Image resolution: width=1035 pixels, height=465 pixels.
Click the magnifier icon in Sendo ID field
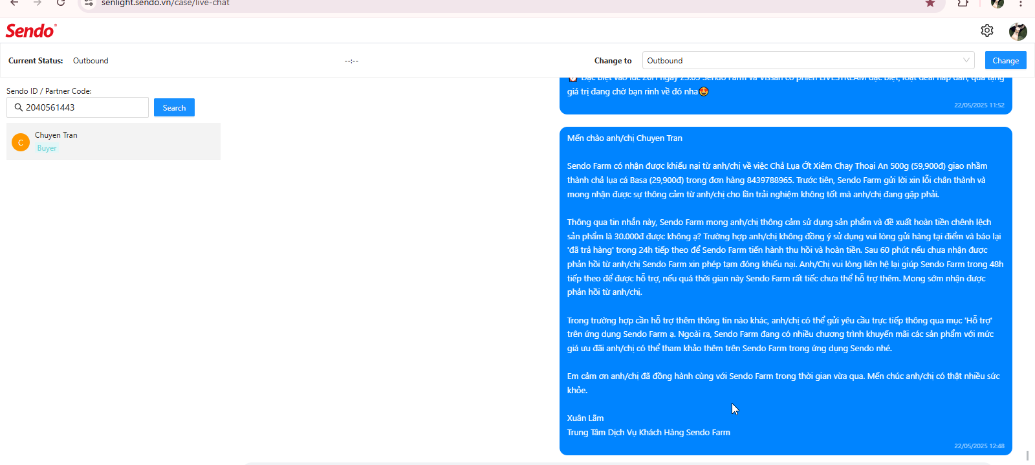(x=19, y=107)
